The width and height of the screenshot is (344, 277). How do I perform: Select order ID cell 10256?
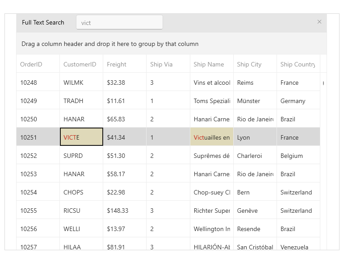point(38,228)
